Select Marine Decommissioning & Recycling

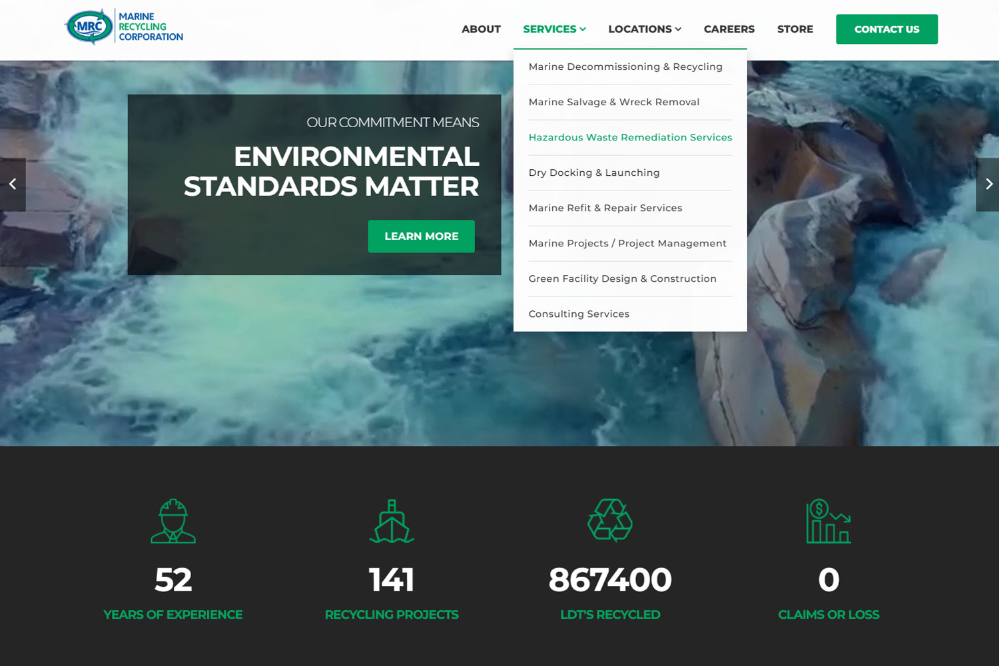(x=625, y=67)
